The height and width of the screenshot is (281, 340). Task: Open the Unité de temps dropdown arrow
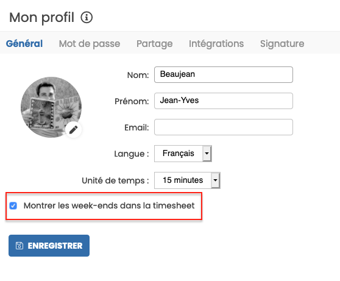pyautogui.click(x=215, y=180)
